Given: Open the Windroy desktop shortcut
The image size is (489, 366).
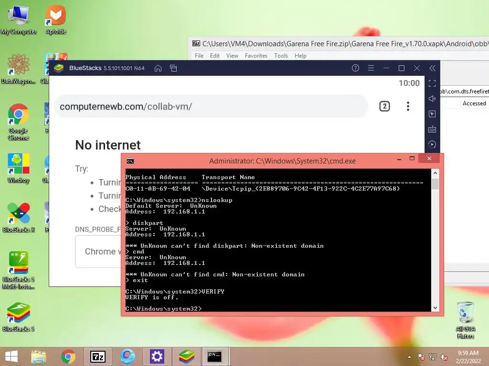Looking at the screenshot, I should point(19,168).
